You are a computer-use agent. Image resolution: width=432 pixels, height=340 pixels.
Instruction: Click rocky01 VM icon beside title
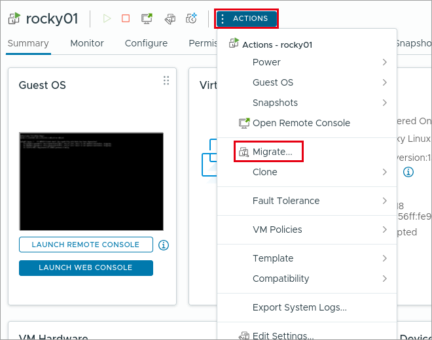tap(14, 19)
